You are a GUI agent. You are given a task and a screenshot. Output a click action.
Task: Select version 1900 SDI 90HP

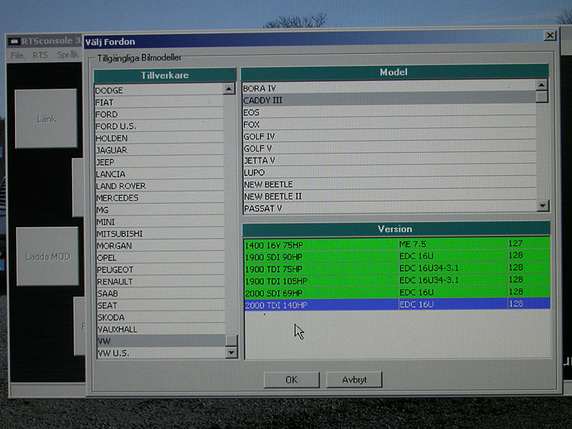click(x=397, y=256)
